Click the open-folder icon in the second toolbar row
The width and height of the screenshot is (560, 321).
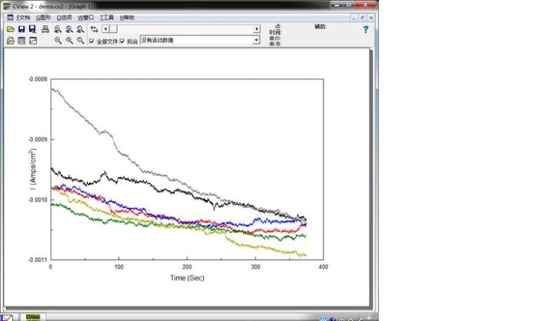click(x=10, y=41)
